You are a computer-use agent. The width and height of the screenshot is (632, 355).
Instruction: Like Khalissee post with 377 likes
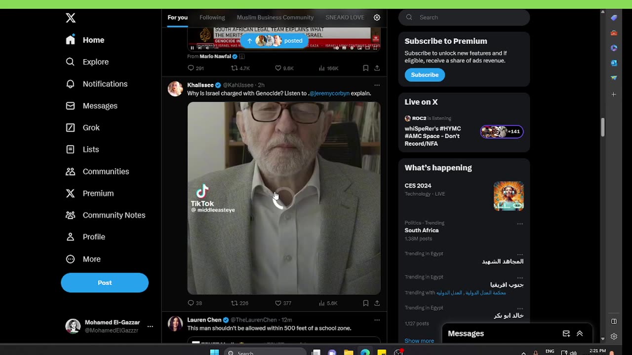click(x=283, y=303)
